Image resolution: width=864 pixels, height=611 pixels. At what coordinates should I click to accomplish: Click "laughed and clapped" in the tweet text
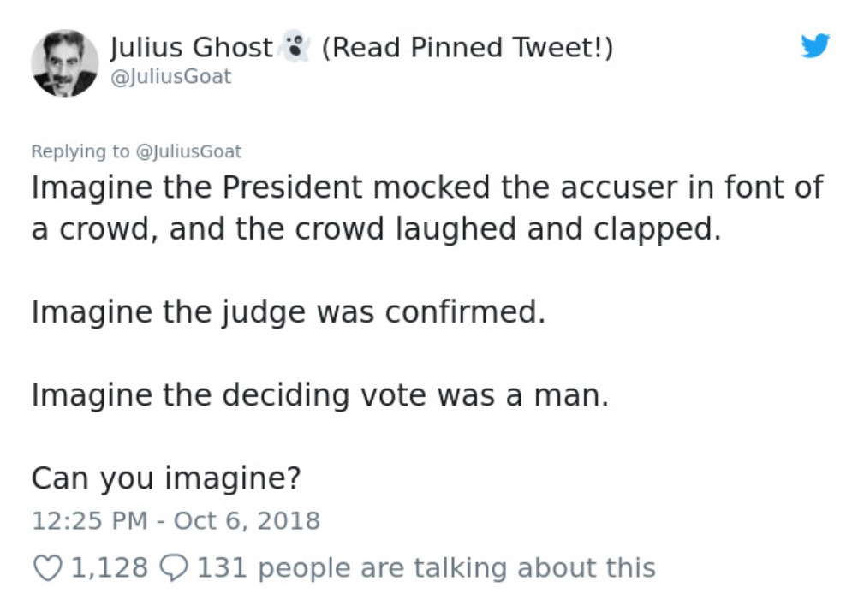tap(557, 228)
